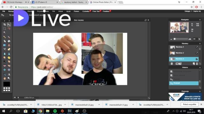Select the Move tool

(x=9, y=24)
